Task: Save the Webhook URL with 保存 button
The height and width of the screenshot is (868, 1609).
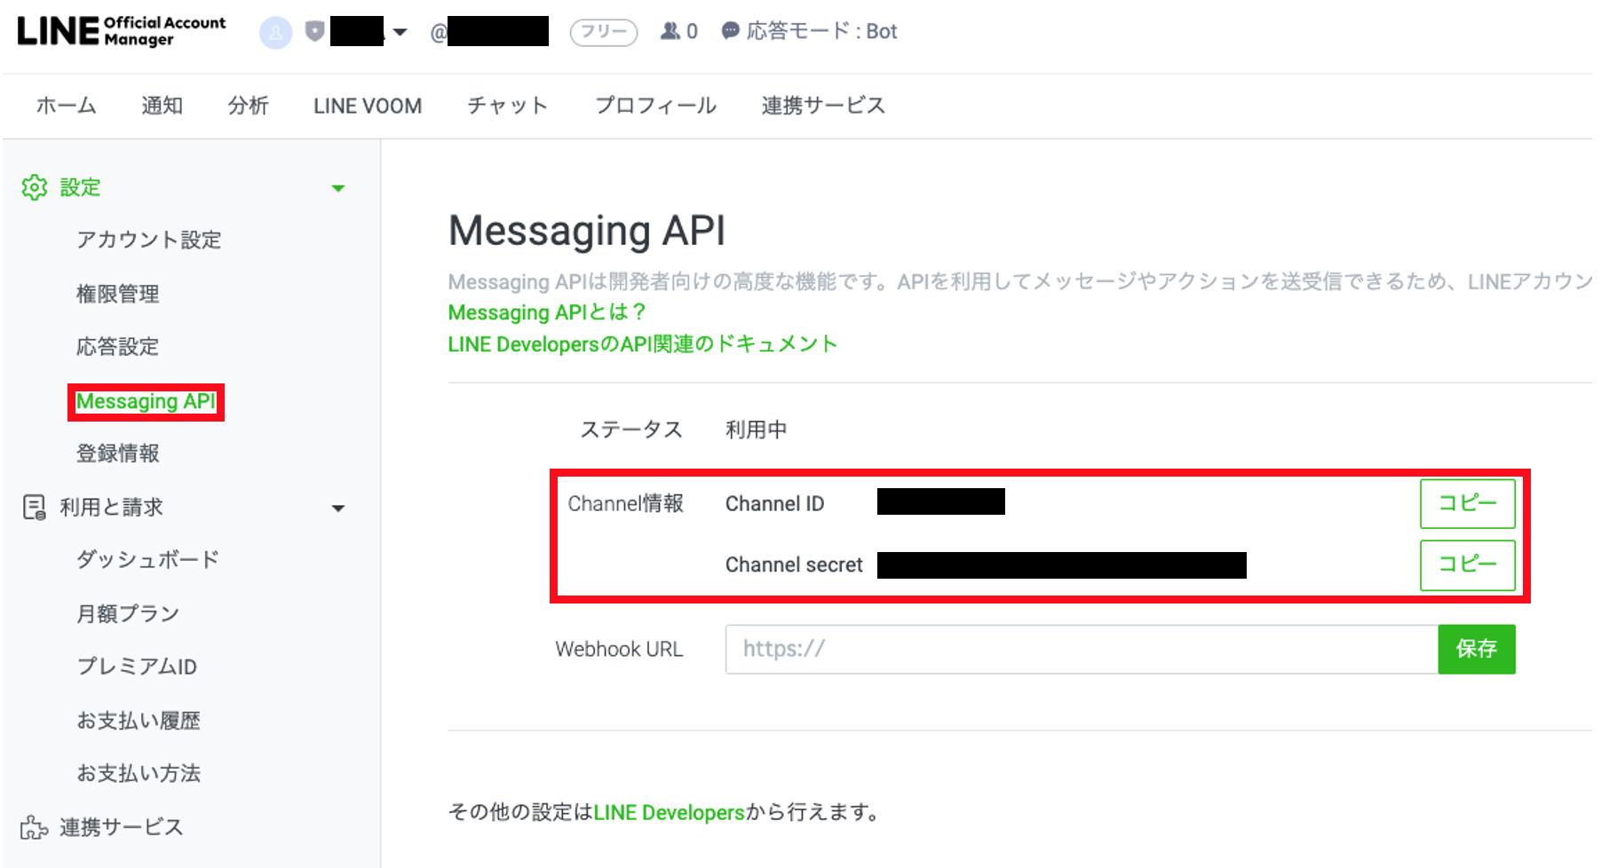Action: pyautogui.click(x=1477, y=649)
